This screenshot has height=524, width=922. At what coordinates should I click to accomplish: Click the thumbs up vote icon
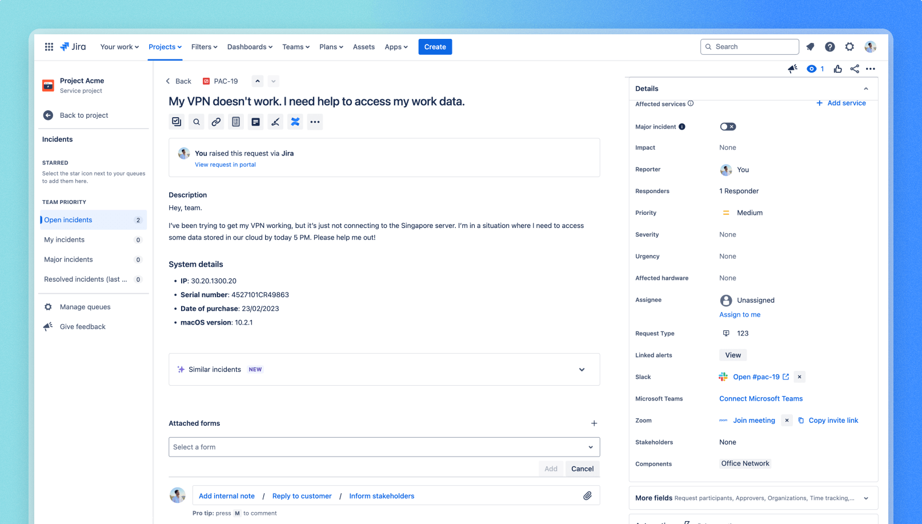click(x=837, y=69)
